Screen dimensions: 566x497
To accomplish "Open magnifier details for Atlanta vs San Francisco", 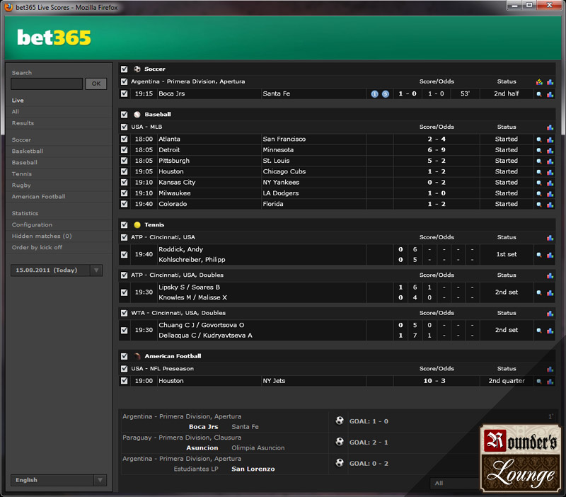I will pos(539,139).
